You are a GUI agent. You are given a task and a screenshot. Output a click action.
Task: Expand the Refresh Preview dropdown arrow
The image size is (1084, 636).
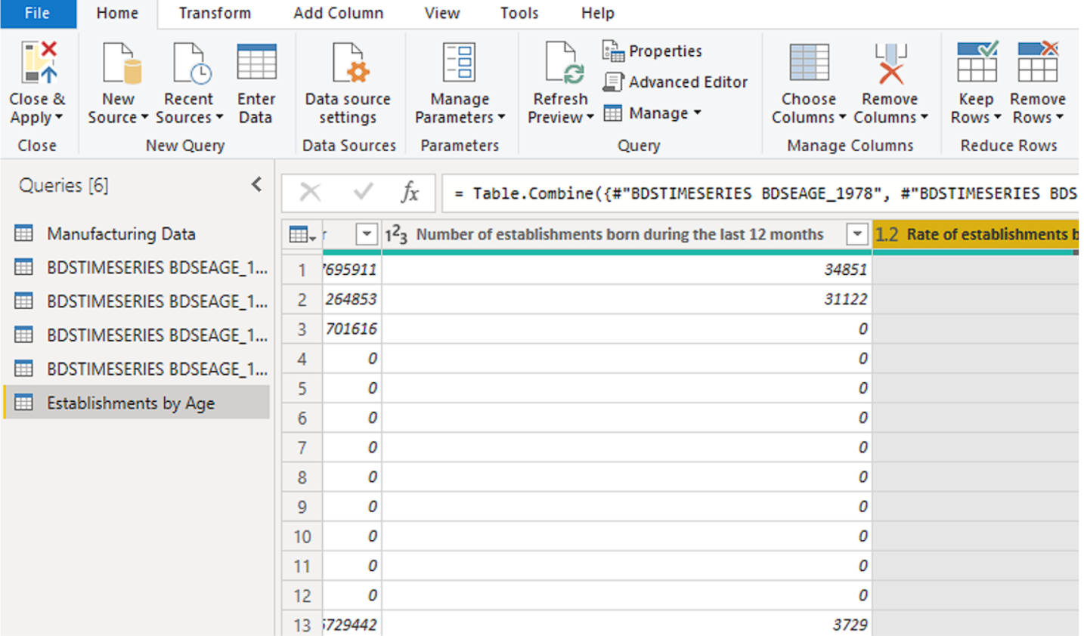(x=590, y=117)
